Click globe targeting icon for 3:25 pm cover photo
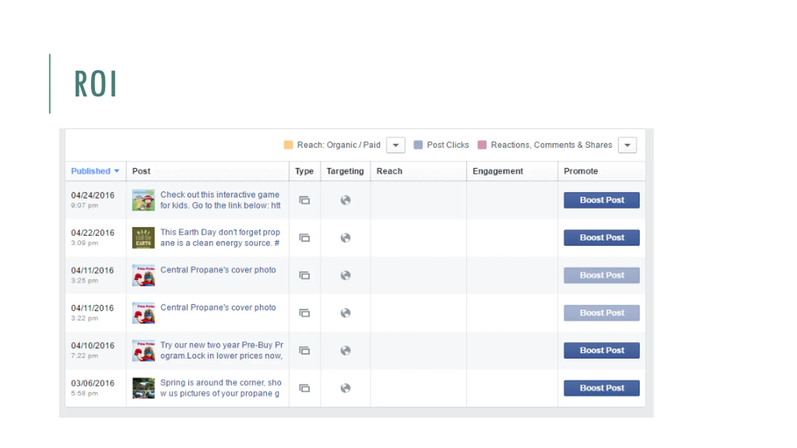 [345, 275]
